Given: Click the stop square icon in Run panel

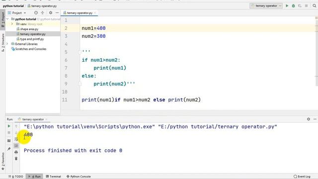Looking at the screenshot, I should 9,133.
